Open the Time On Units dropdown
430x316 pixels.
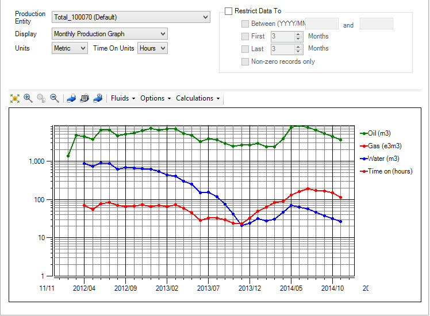pyautogui.click(x=152, y=48)
